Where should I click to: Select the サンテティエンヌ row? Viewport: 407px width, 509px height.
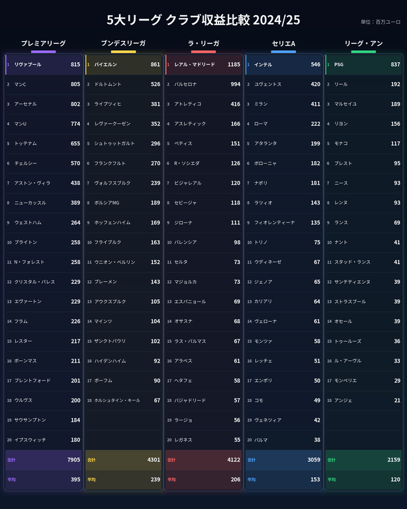click(363, 282)
